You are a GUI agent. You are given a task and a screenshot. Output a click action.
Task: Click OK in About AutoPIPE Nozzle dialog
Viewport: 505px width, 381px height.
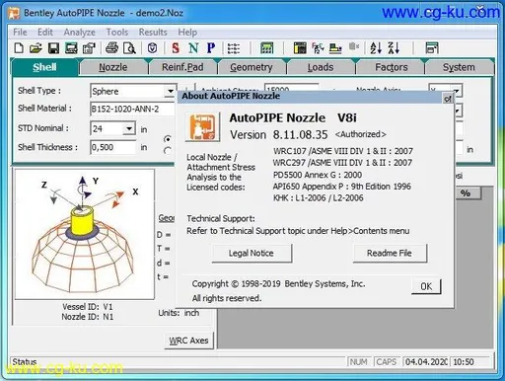(426, 286)
